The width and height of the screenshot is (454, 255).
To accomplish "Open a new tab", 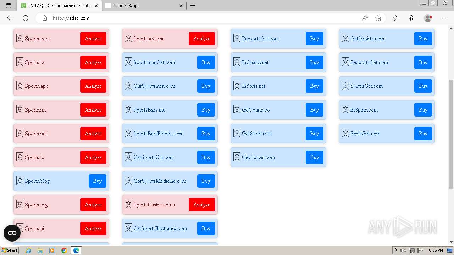I will pyautogui.click(x=193, y=6).
